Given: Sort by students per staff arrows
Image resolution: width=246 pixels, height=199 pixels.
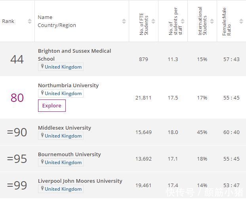Looking at the screenshot, I should tap(183, 21).
